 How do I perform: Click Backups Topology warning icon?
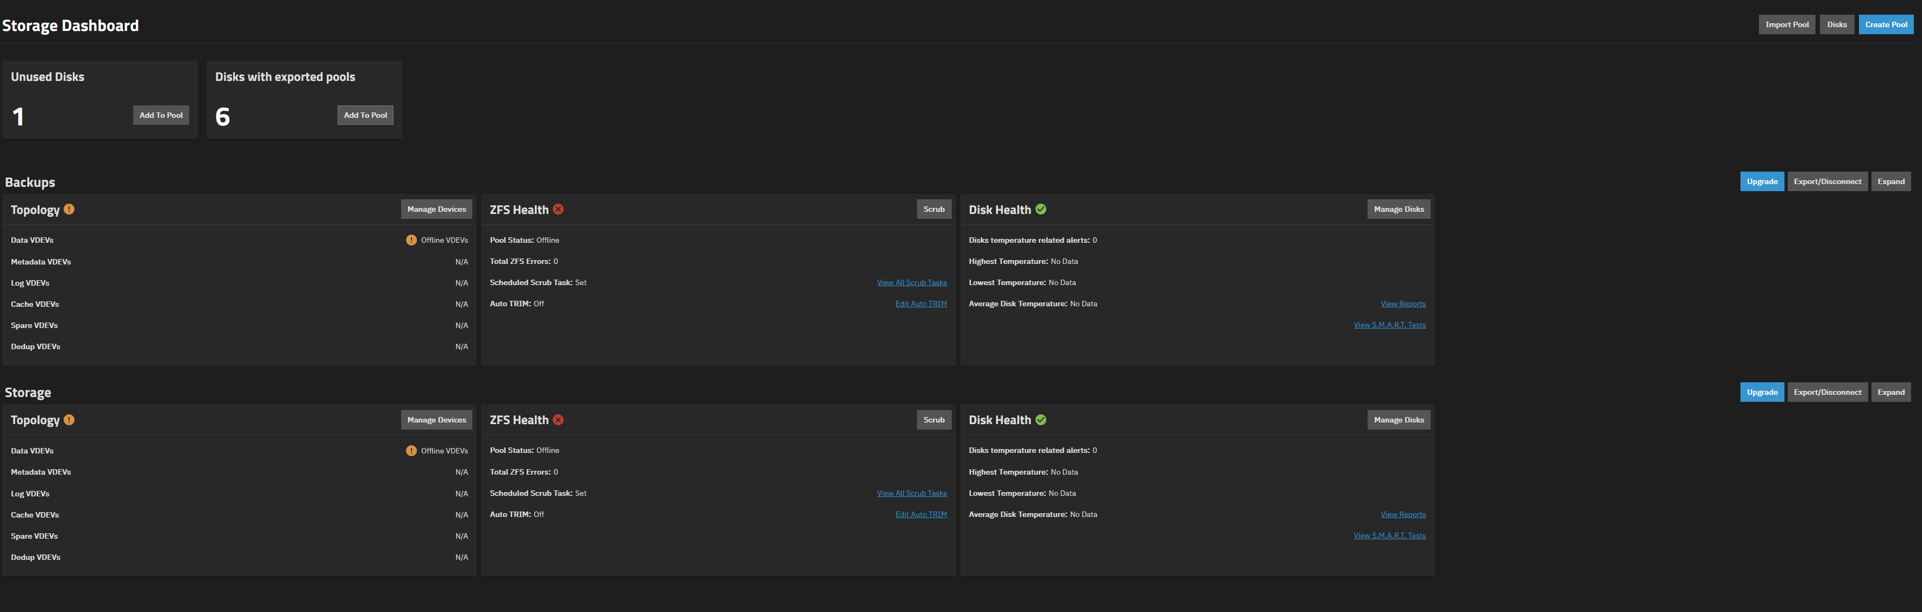point(68,210)
